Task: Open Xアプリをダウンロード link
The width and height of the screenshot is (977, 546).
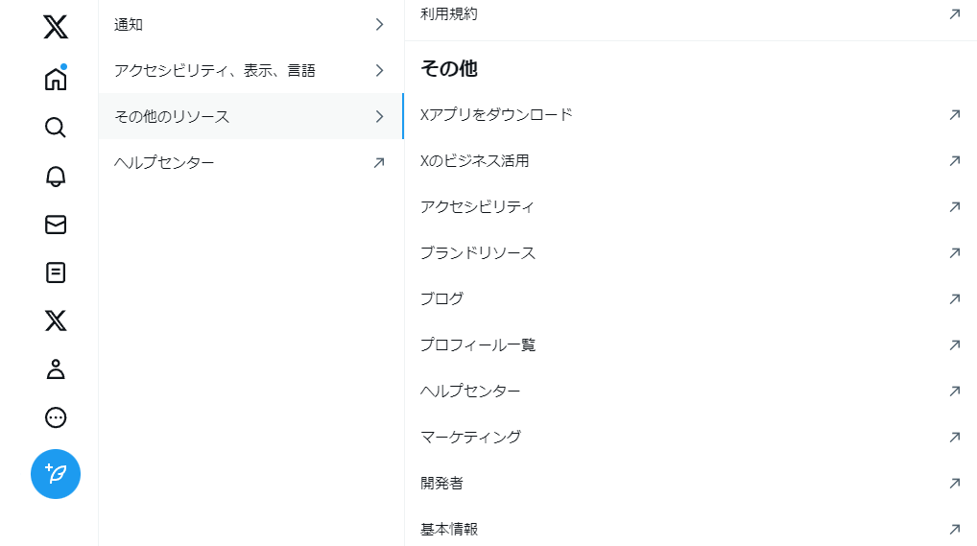Action: pos(496,115)
